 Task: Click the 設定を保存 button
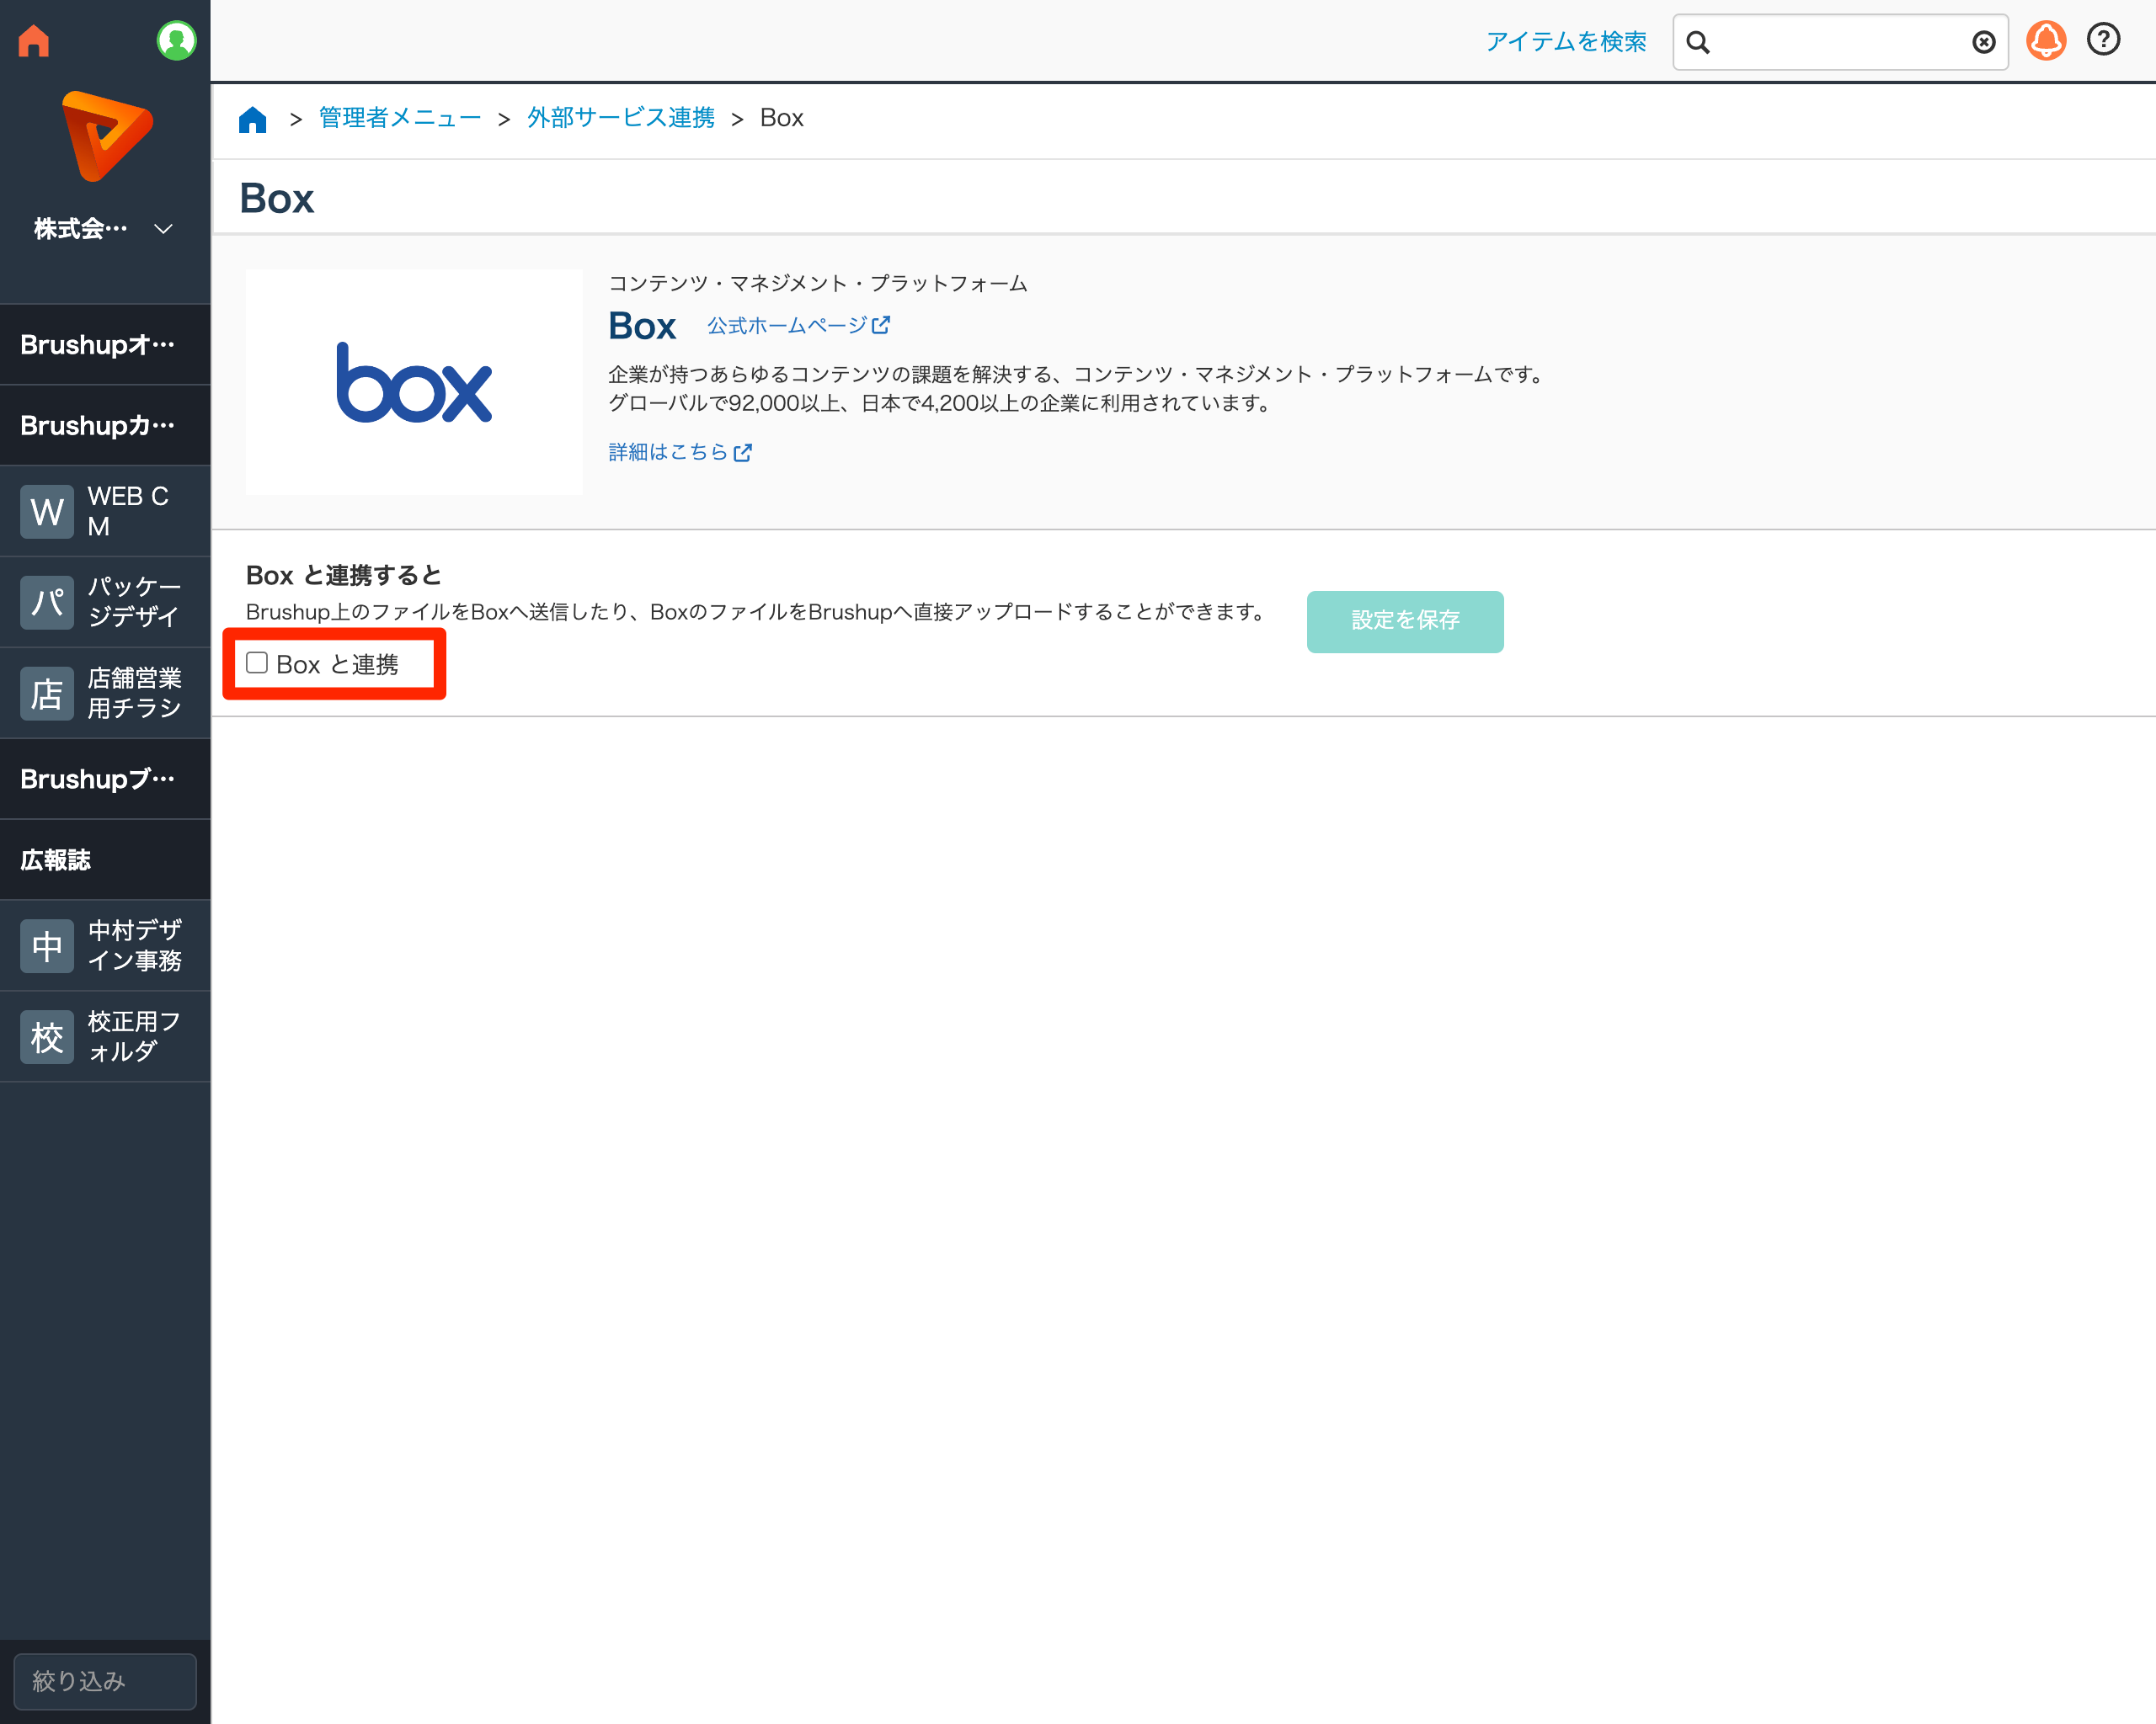coord(1405,621)
